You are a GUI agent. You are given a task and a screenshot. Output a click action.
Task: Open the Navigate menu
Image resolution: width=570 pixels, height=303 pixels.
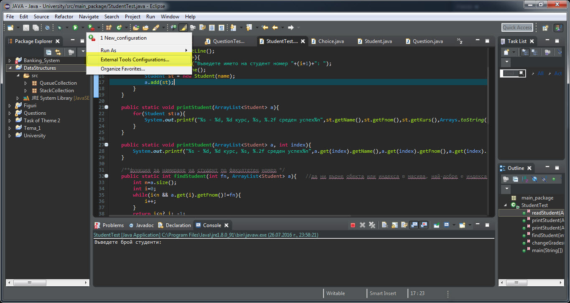pos(89,17)
